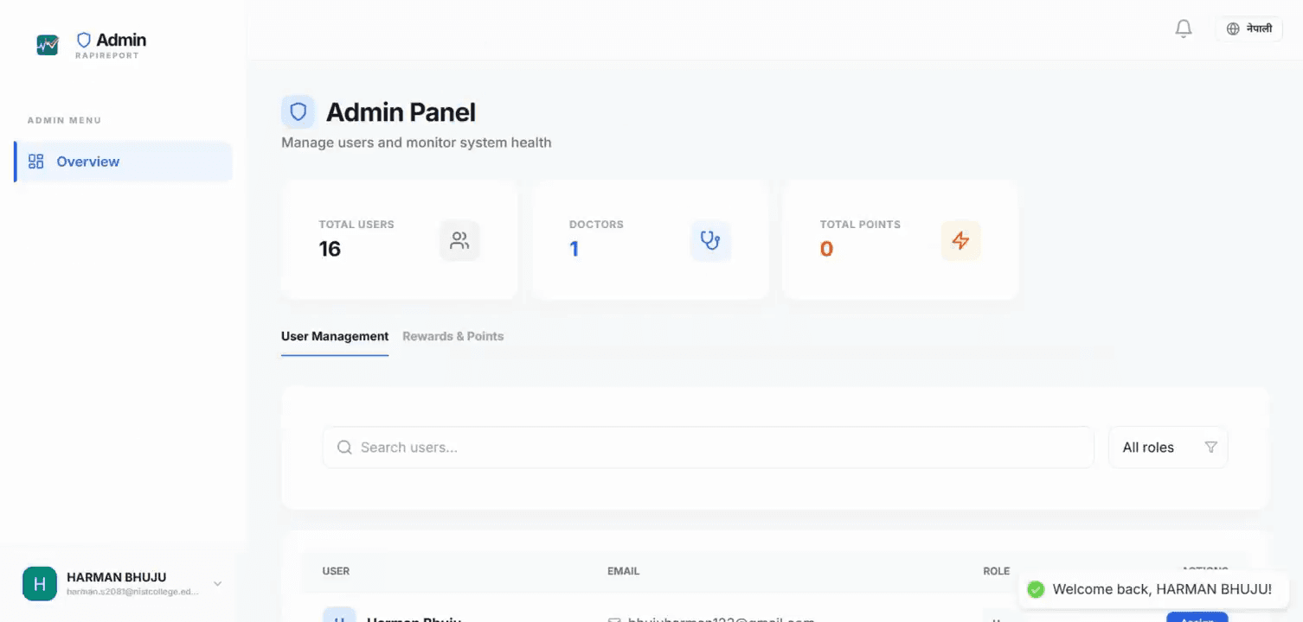1303x622 pixels.
Task: Switch to the User Management tab
Action: (335, 336)
